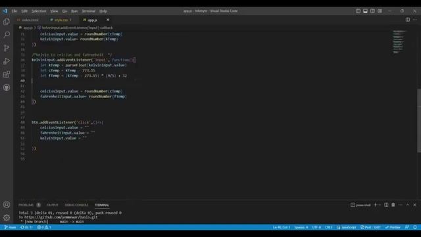The height and width of the screenshot is (237, 421).
Task: Click the Port: 5501 Live Server item
Action: click(370, 227)
